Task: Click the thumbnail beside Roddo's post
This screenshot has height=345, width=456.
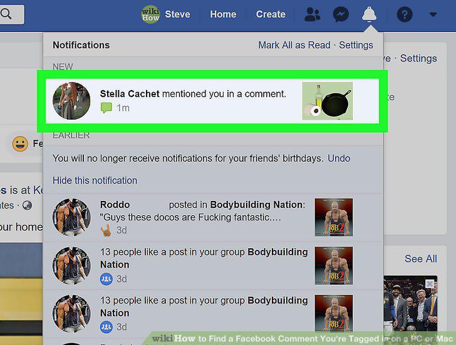Action: click(334, 217)
